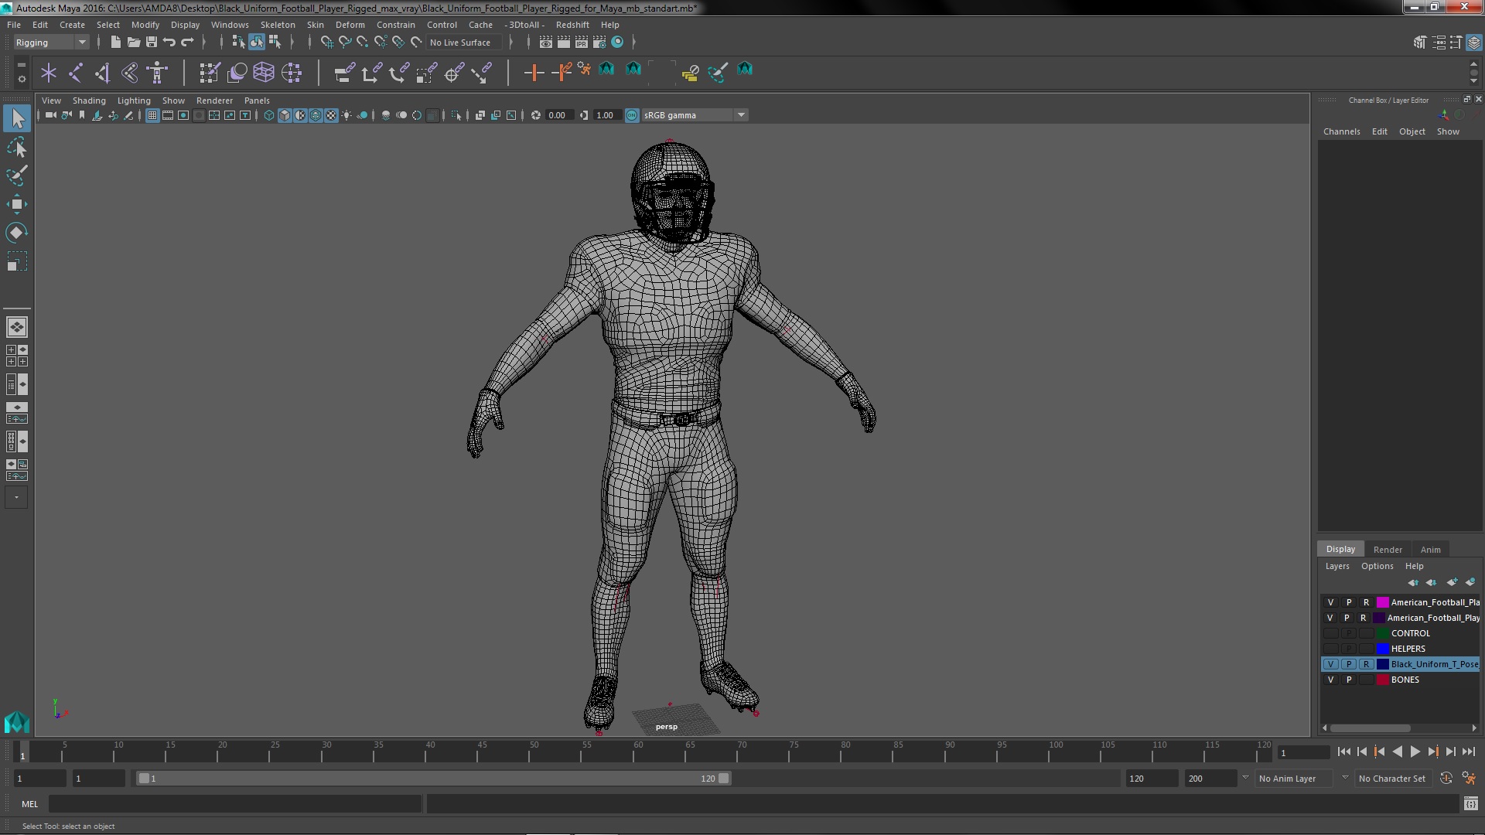Open the layer editor Options menu
Viewport: 1485px width, 835px height.
click(1377, 566)
